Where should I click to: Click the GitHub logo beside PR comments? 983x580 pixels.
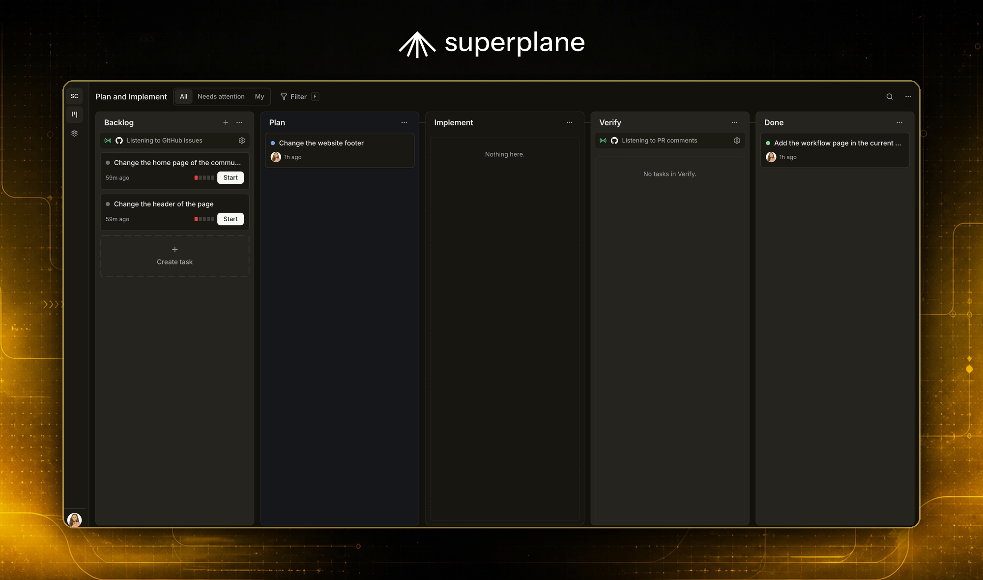614,141
